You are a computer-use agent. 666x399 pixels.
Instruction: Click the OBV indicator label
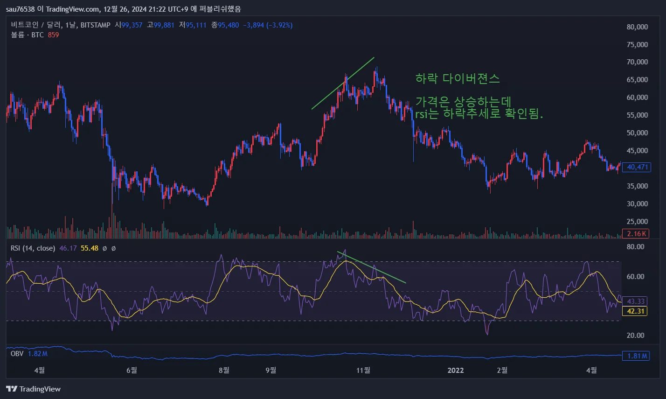17,354
